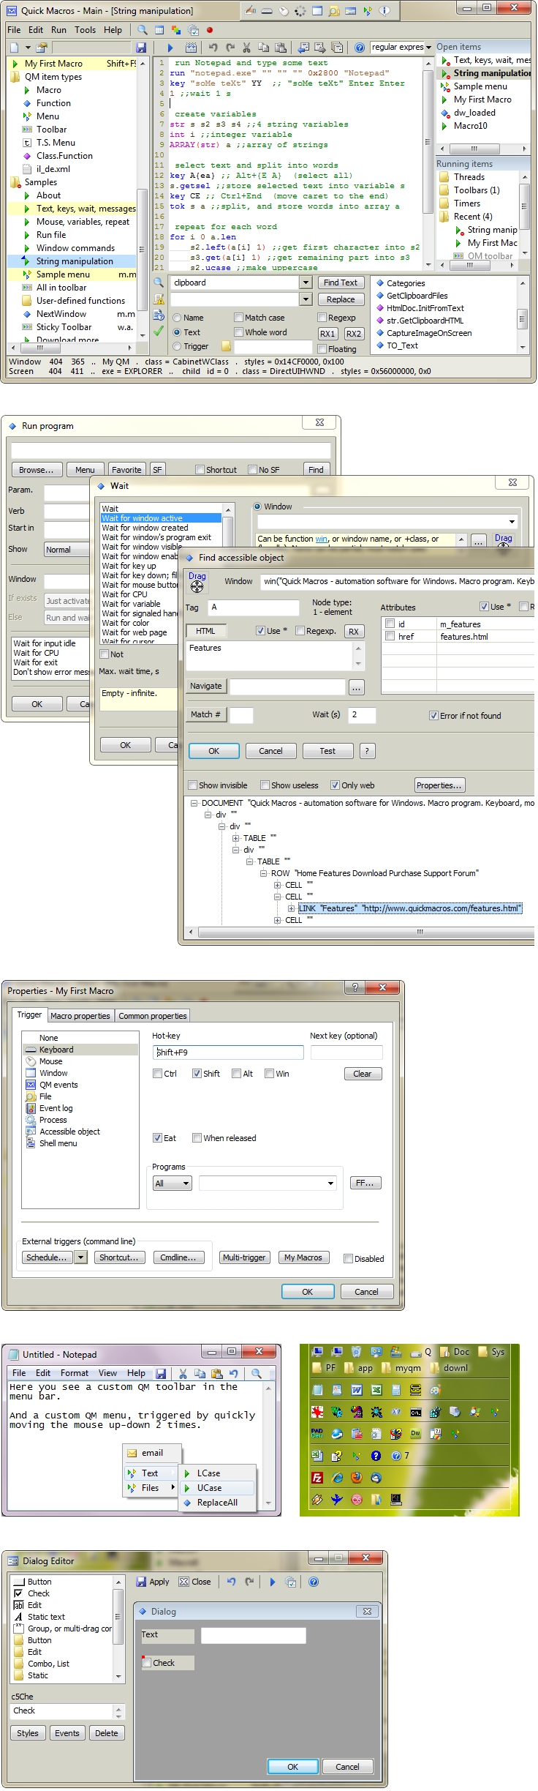Enable the Match case checkbox
Viewport: 538px width, 1791px height.
[x=238, y=318]
